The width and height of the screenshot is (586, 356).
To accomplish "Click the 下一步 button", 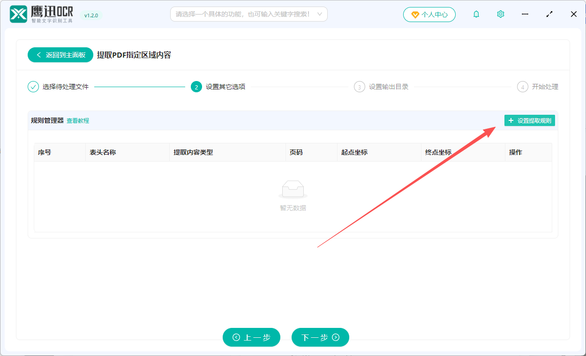I will pyautogui.click(x=320, y=337).
